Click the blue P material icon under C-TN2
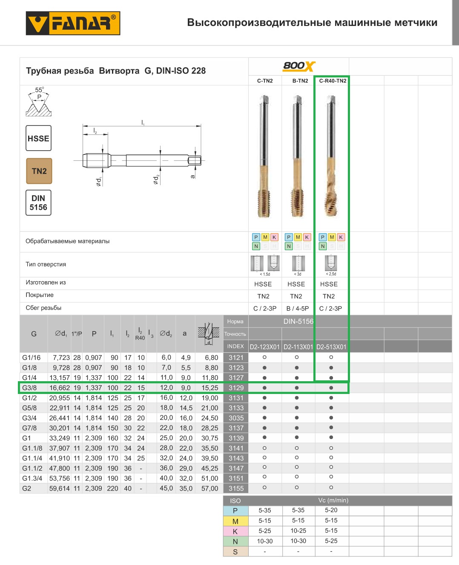Image resolution: width=459 pixels, height=565 pixels. [256, 237]
